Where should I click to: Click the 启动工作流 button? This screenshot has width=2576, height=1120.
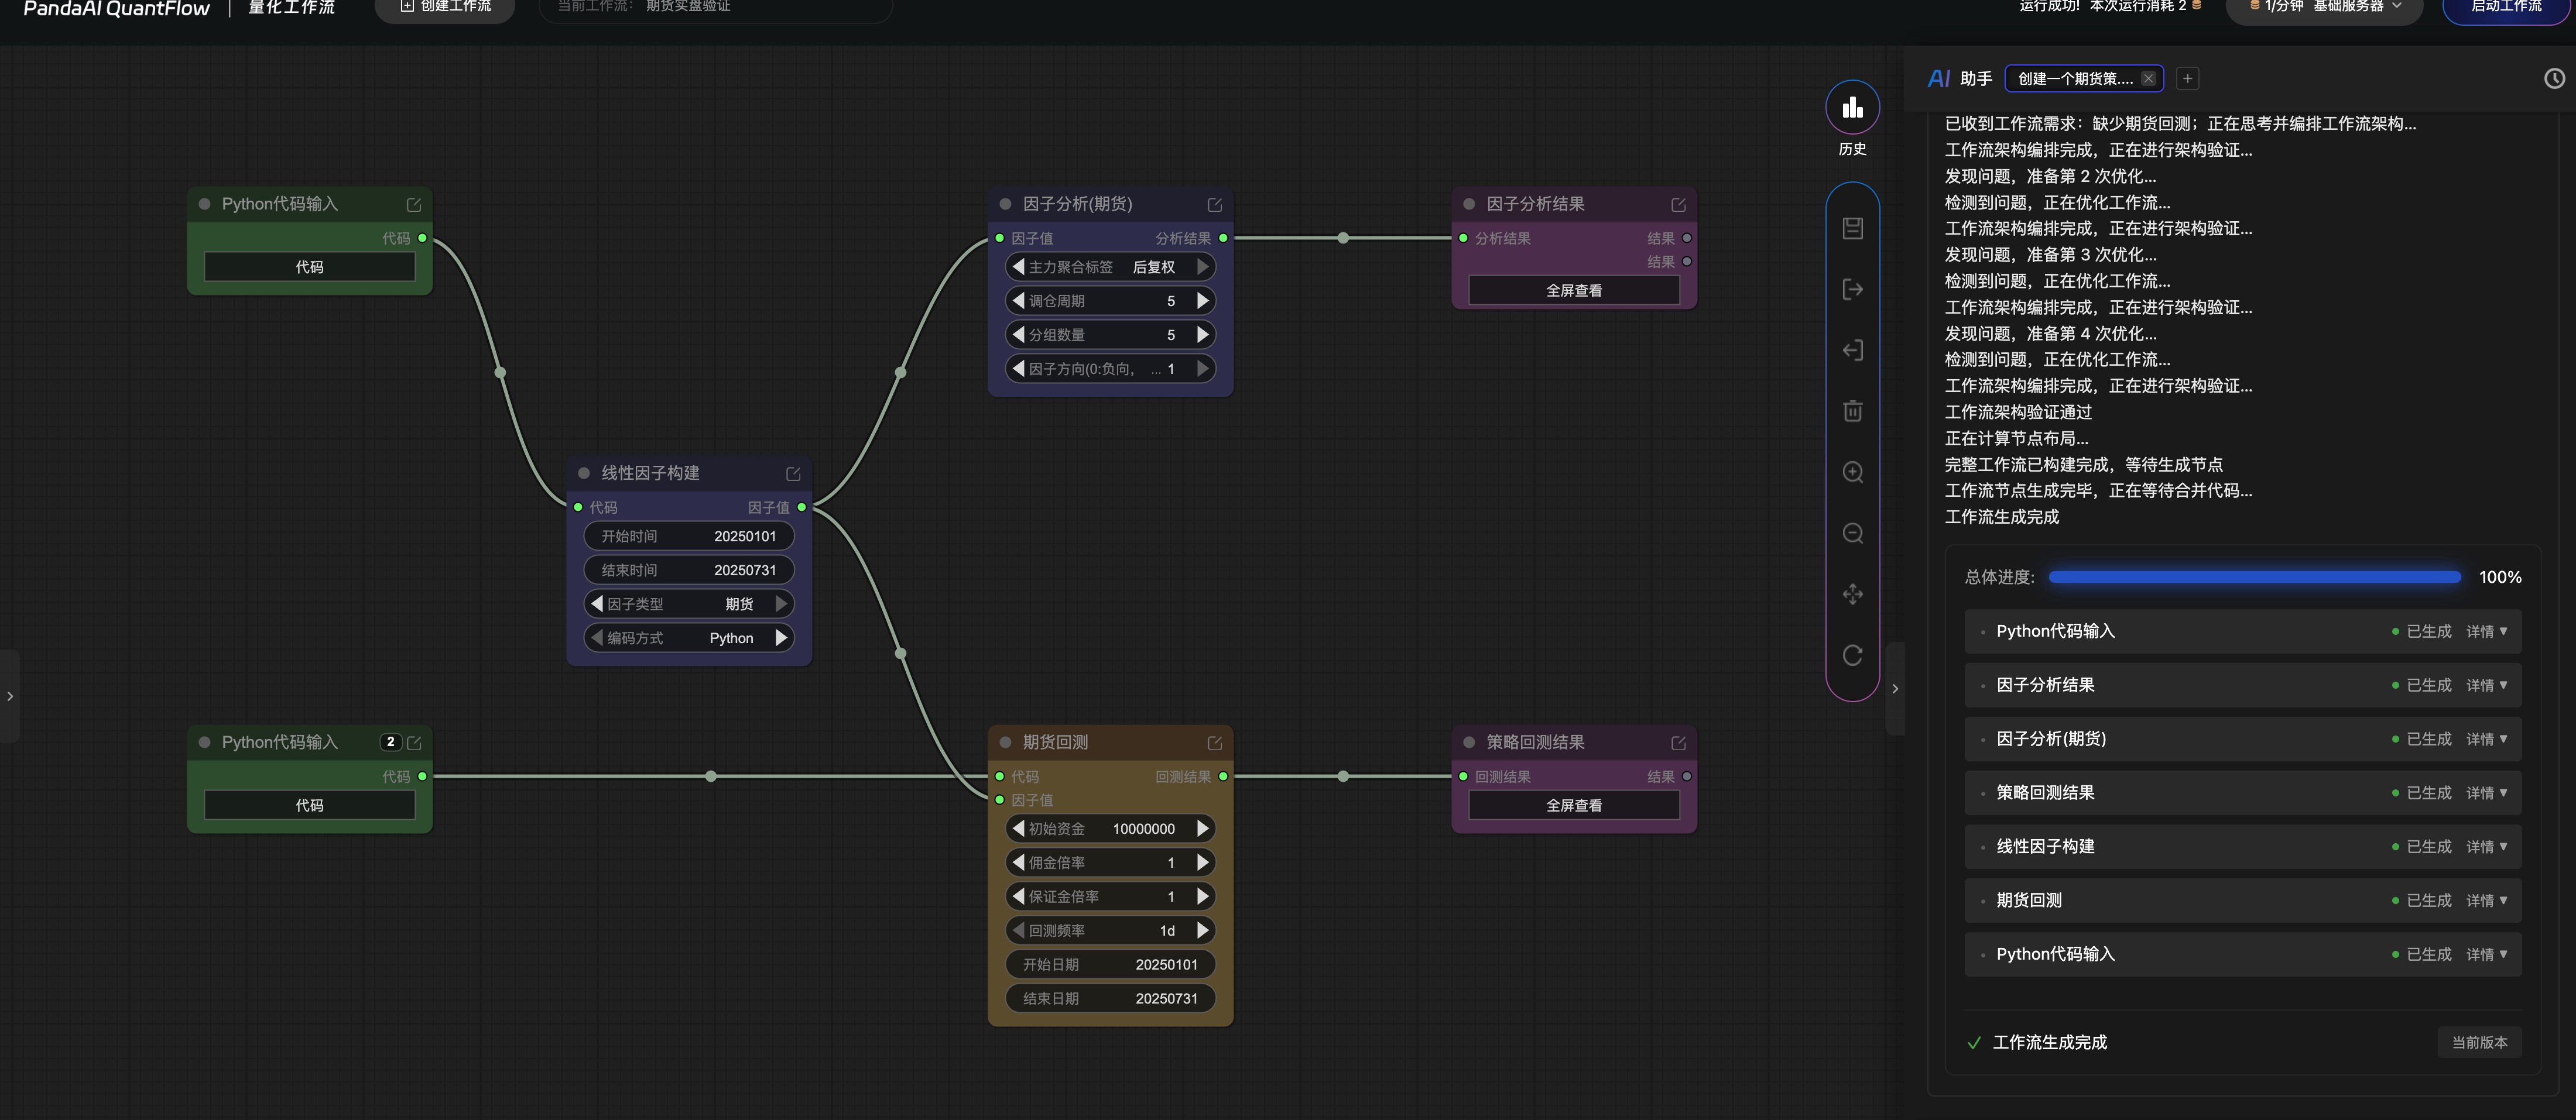click(2506, 7)
